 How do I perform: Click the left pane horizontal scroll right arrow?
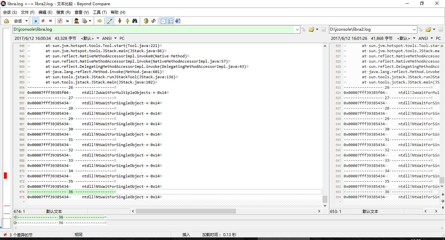(x=319, y=211)
